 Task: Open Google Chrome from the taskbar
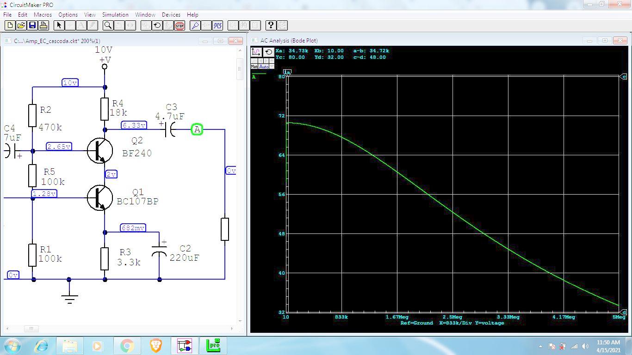127,346
